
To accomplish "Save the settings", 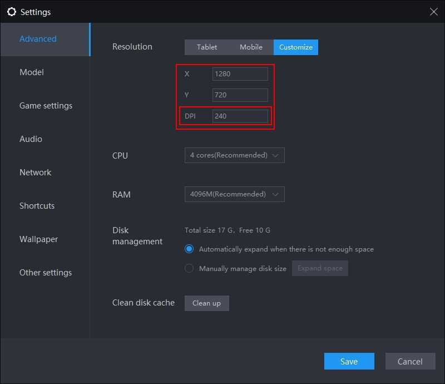I will (349, 361).
